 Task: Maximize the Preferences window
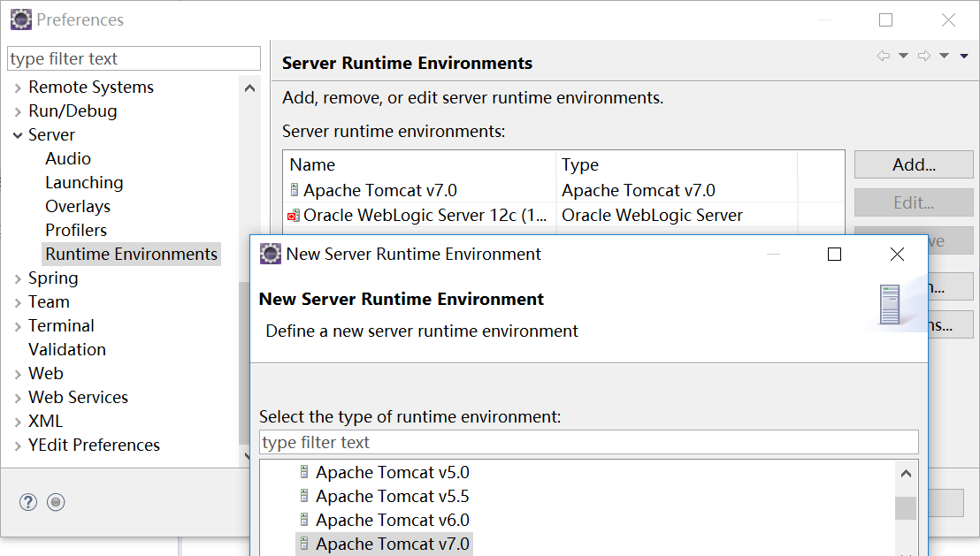tap(885, 20)
